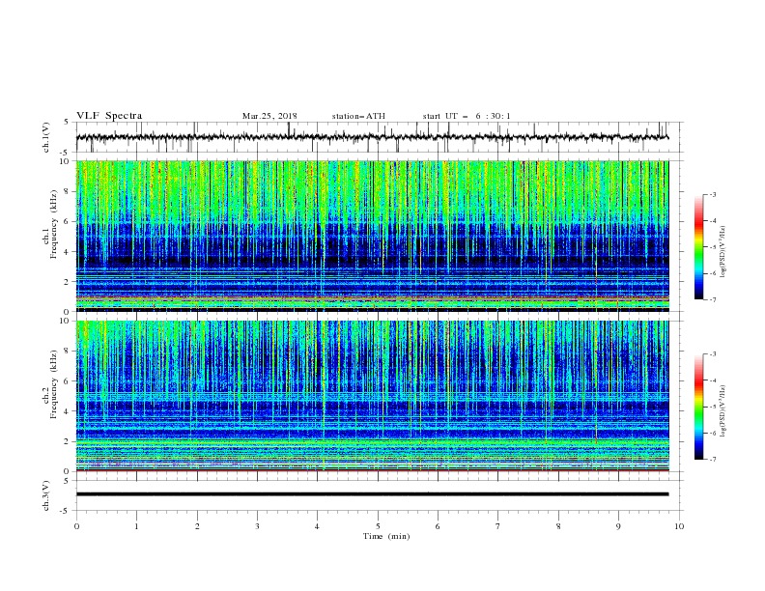This screenshot has height=591, width=765.
Task: Click the ch.1 color bar's log(PSD) label
Action: tap(723, 252)
